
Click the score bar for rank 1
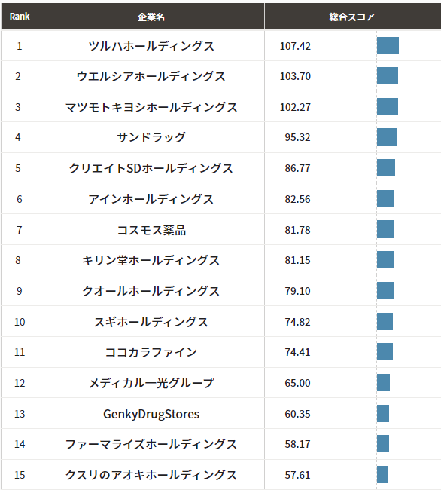388,46
